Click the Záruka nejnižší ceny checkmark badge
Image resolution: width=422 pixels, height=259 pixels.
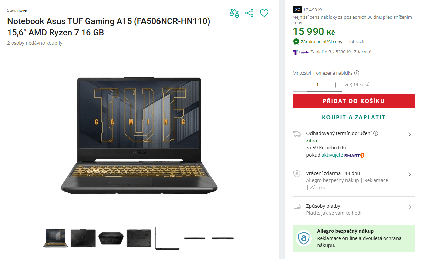pyautogui.click(x=296, y=42)
